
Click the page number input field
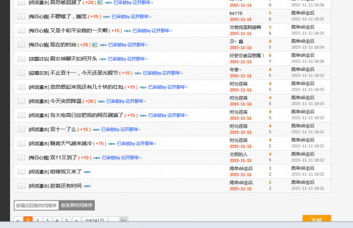114,220
